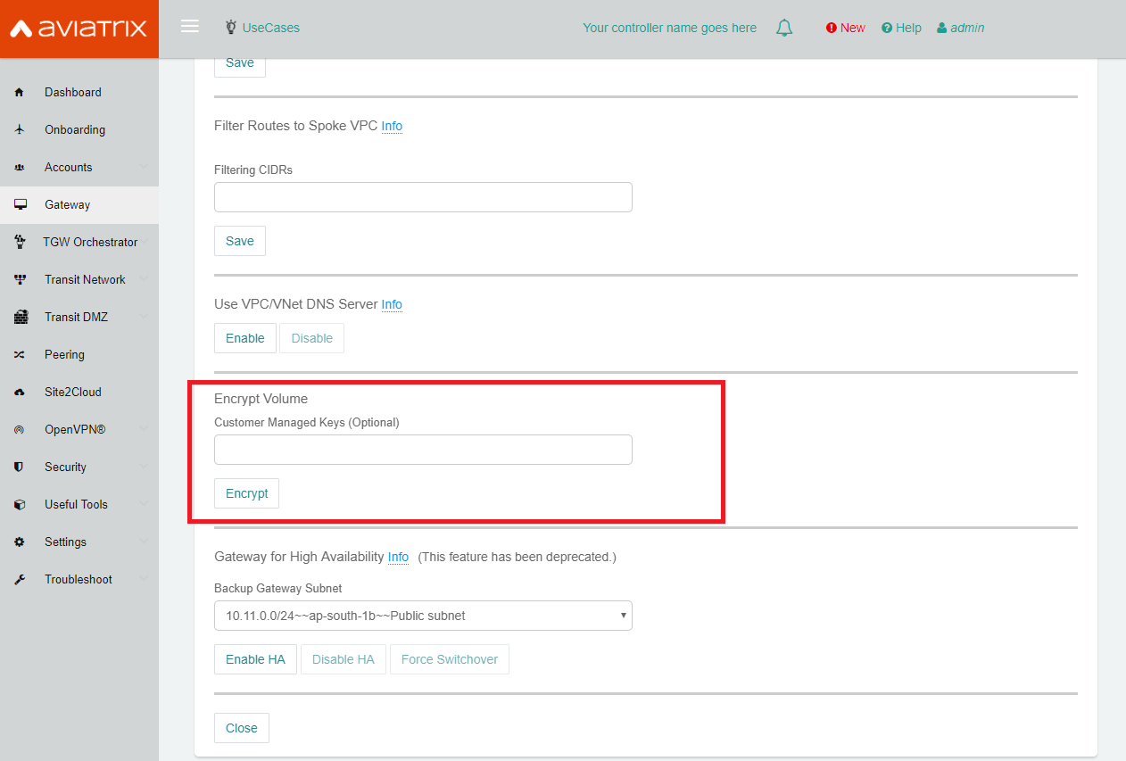This screenshot has height=761, width=1126.
Task: Click inside the Customer Managed Keys field
Action: click(423, 450)
